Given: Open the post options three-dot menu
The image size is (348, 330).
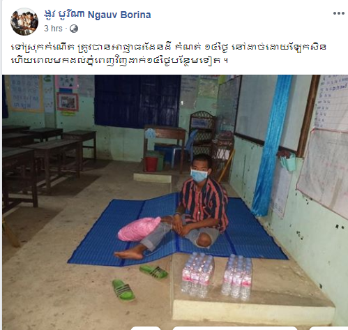Looking at the screenshot, I should 339,13.
